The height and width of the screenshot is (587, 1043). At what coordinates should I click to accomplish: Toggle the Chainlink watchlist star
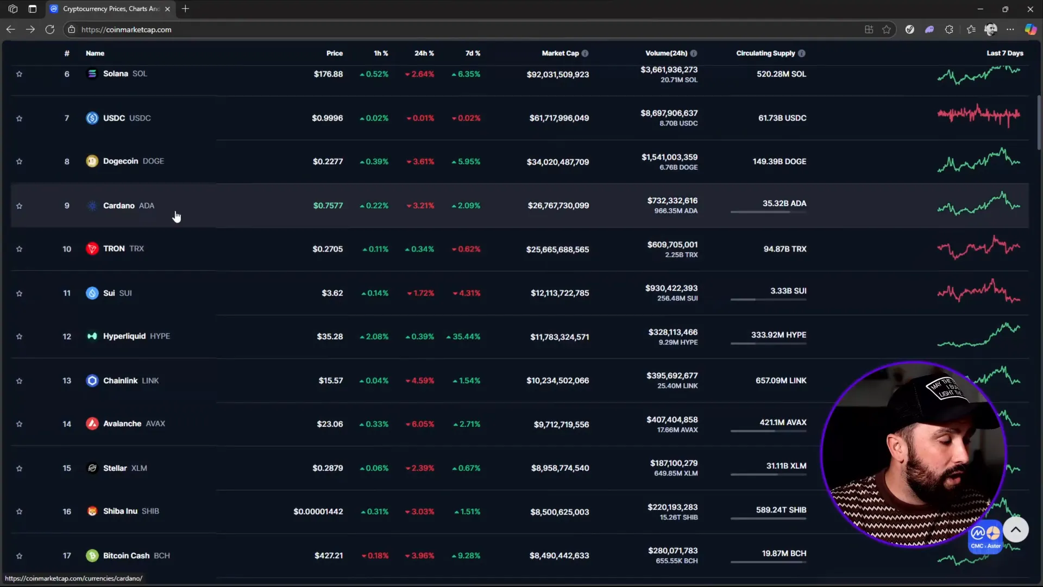pyautogui.click(x=19, y=380)
